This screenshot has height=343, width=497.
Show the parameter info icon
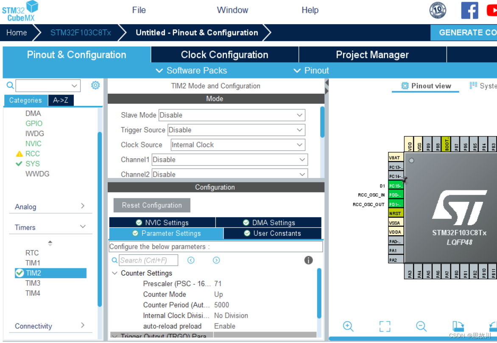pyautogui.click(x=308, y=260)
